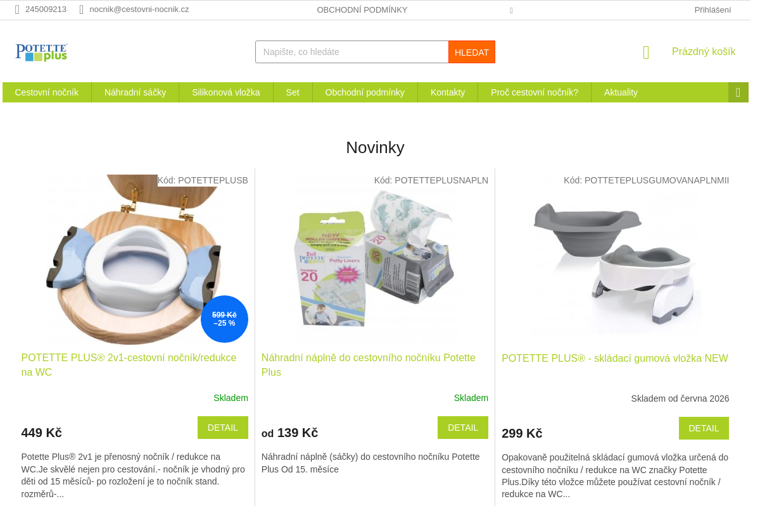
Task: Open the OBCHODNÍ PODMÍNKY top link
Action: coord(362,9)
